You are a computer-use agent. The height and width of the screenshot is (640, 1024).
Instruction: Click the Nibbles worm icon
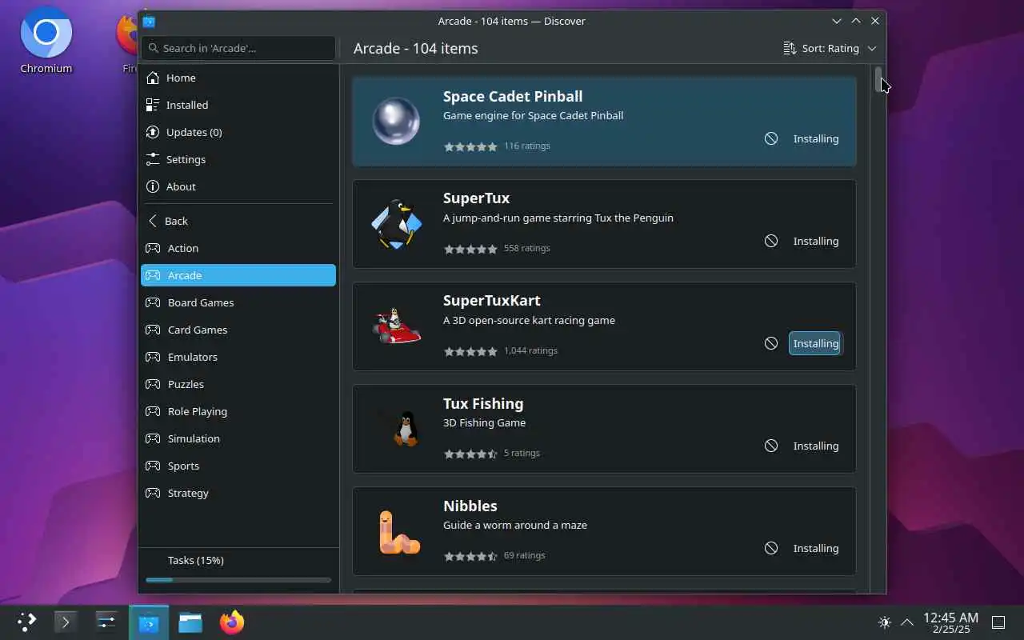[398, 532]
